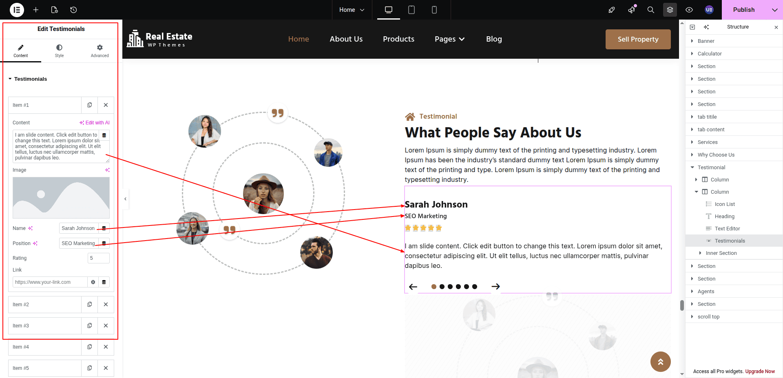Duplicate testimonial Item #1
The image size is (783, 378).
(x=90, y=105)
